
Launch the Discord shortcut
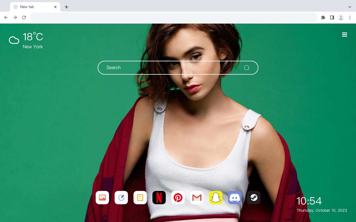(x=235, y=198)
